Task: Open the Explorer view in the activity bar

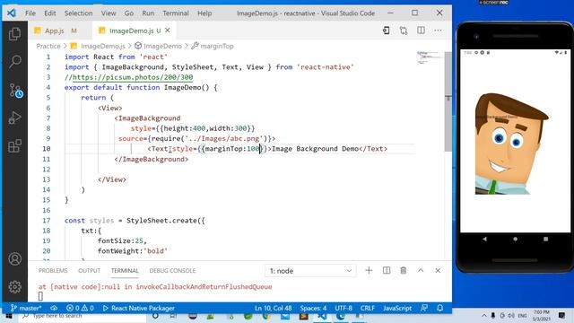Action: [14, 34]
